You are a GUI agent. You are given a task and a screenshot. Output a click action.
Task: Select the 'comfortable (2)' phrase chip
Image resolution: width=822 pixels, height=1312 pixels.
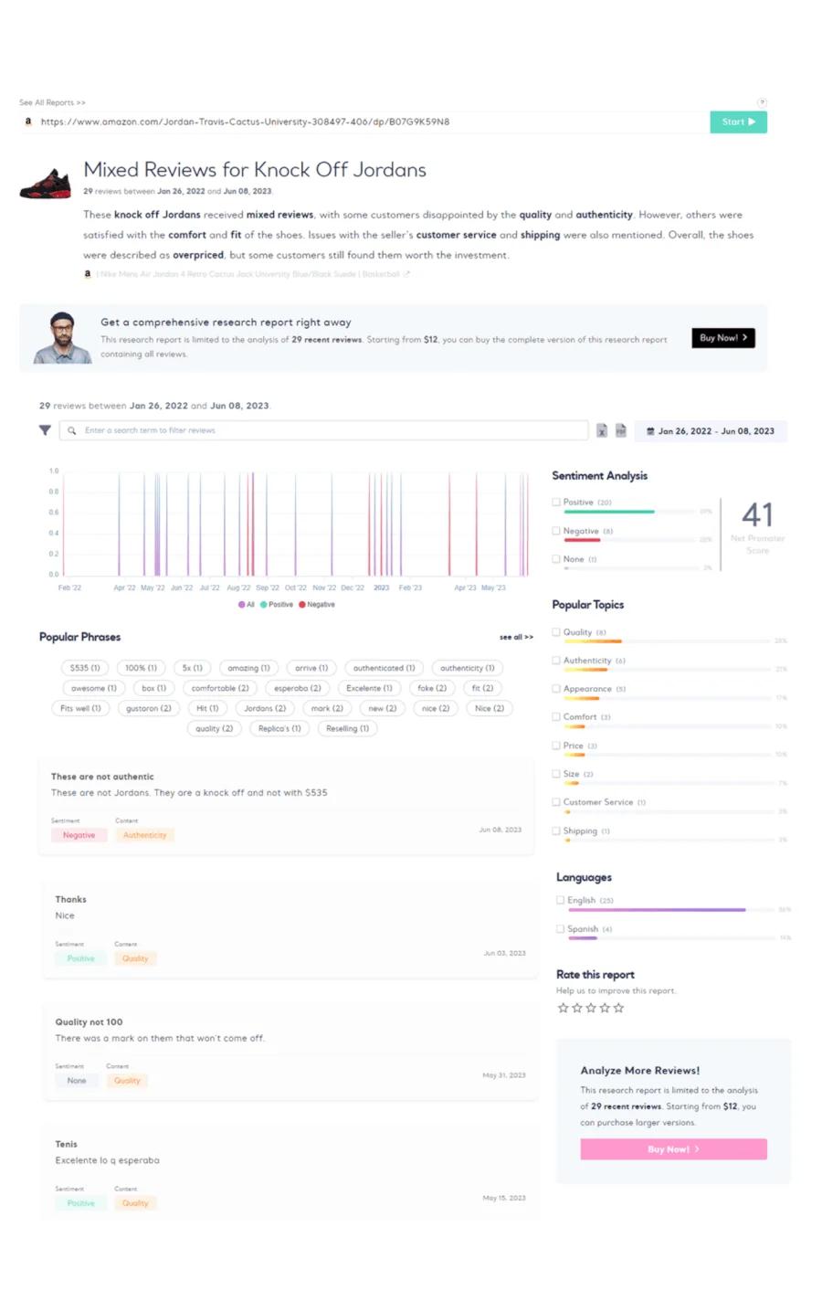220,688
